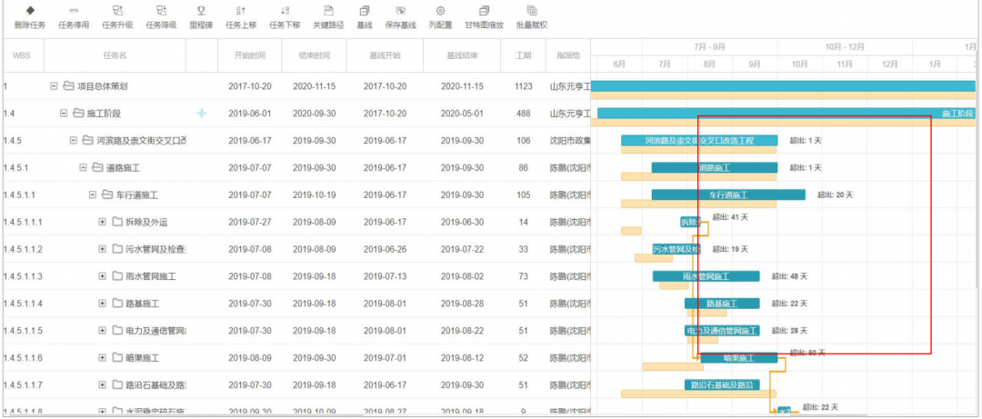This screenshot has width=982, height=419.
Task: Demote task with 任务降级 icon
Action: coord(161,10)
